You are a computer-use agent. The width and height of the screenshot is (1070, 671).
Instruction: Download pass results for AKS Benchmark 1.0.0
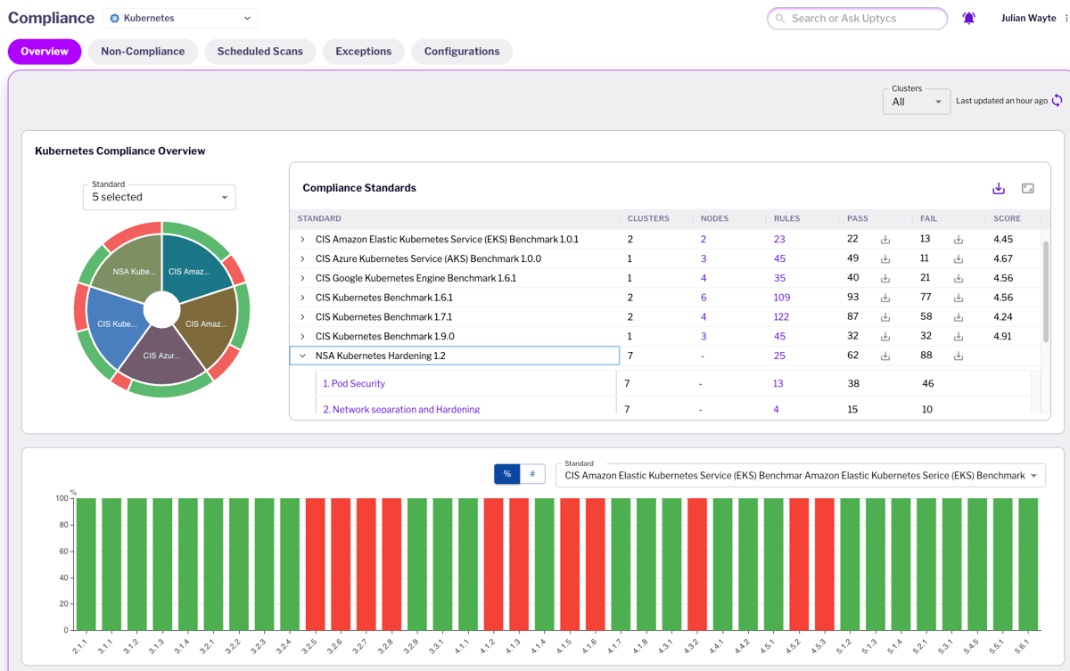coord(885,259)
